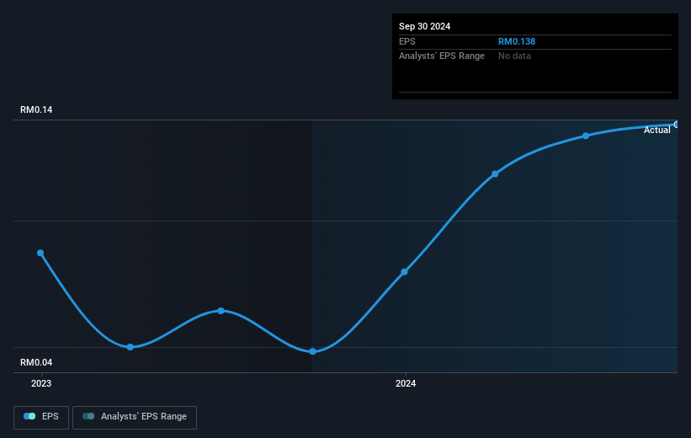691x438 pixels.
Task: Click the first EPS data point at 2023
Action: pos(40,253)
